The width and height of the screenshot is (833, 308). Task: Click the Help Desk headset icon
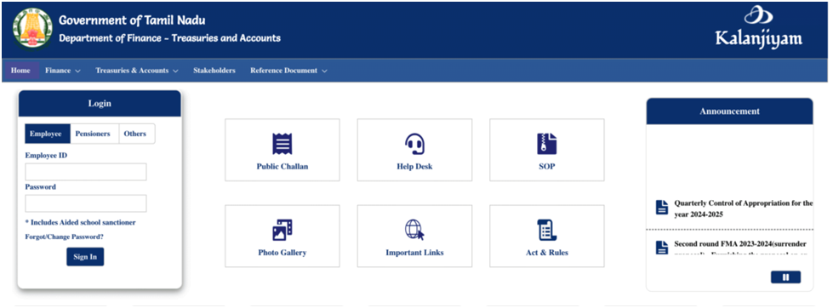(414, 144)
